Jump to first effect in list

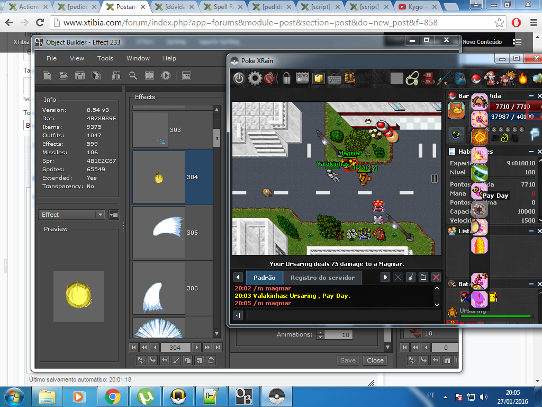133,348
